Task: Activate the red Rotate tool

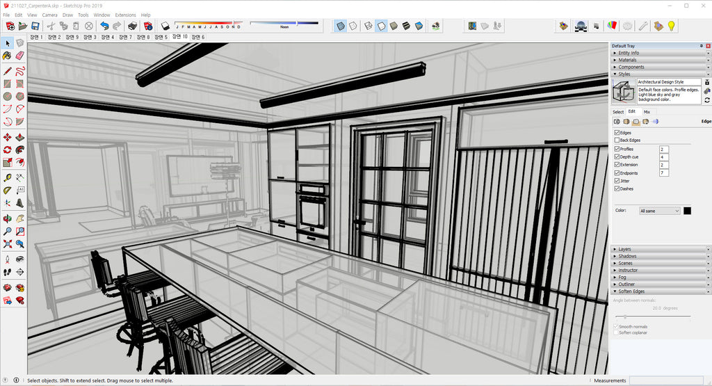Action: coord(7,150)
